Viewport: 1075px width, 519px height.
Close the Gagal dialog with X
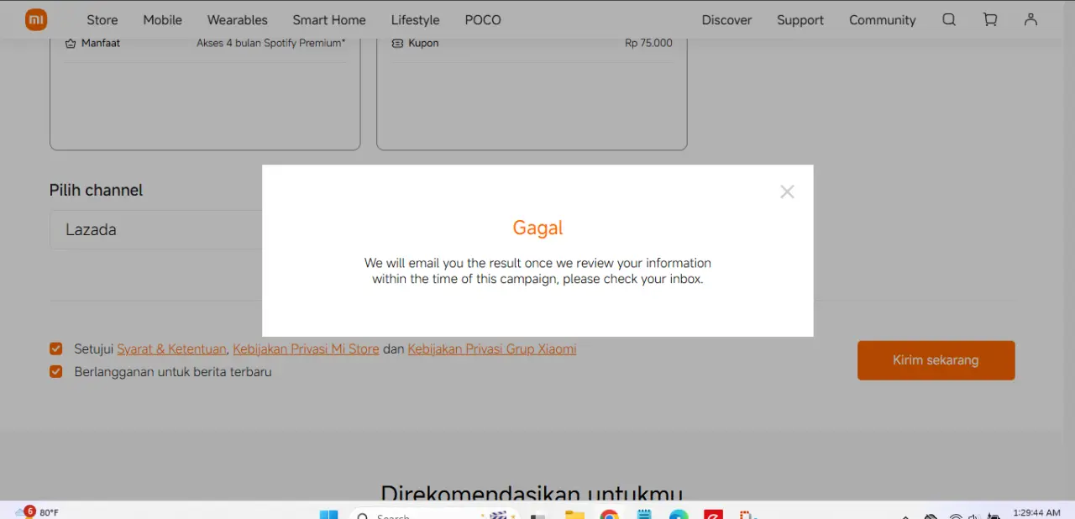point(787,191)
